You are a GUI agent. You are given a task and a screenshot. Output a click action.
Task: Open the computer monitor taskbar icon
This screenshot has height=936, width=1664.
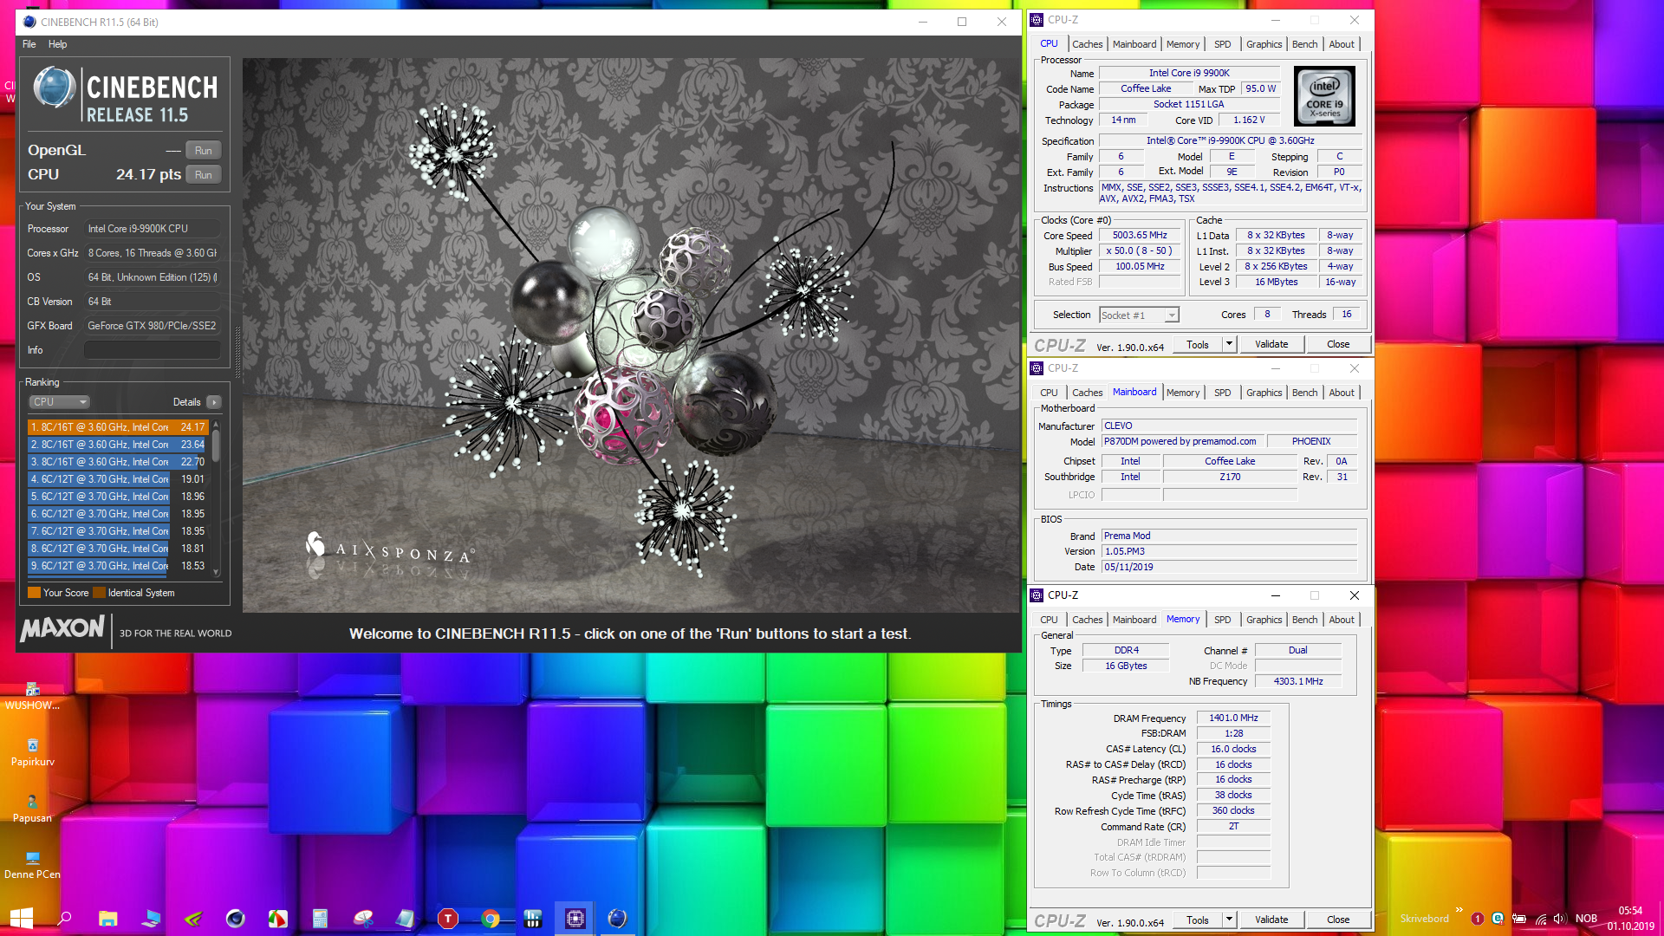[150, 919]
